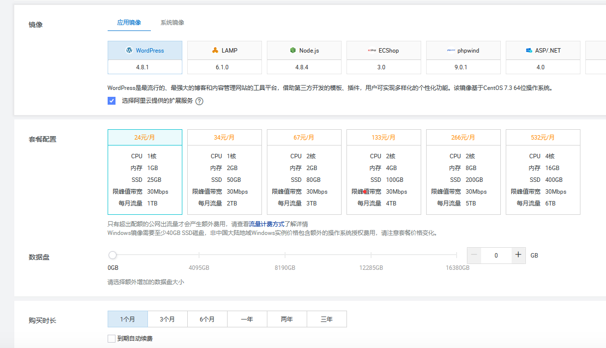Choose 一年 purchase duration
The height and width of the screenshot is (348, 606).
(x=247, y=319)
